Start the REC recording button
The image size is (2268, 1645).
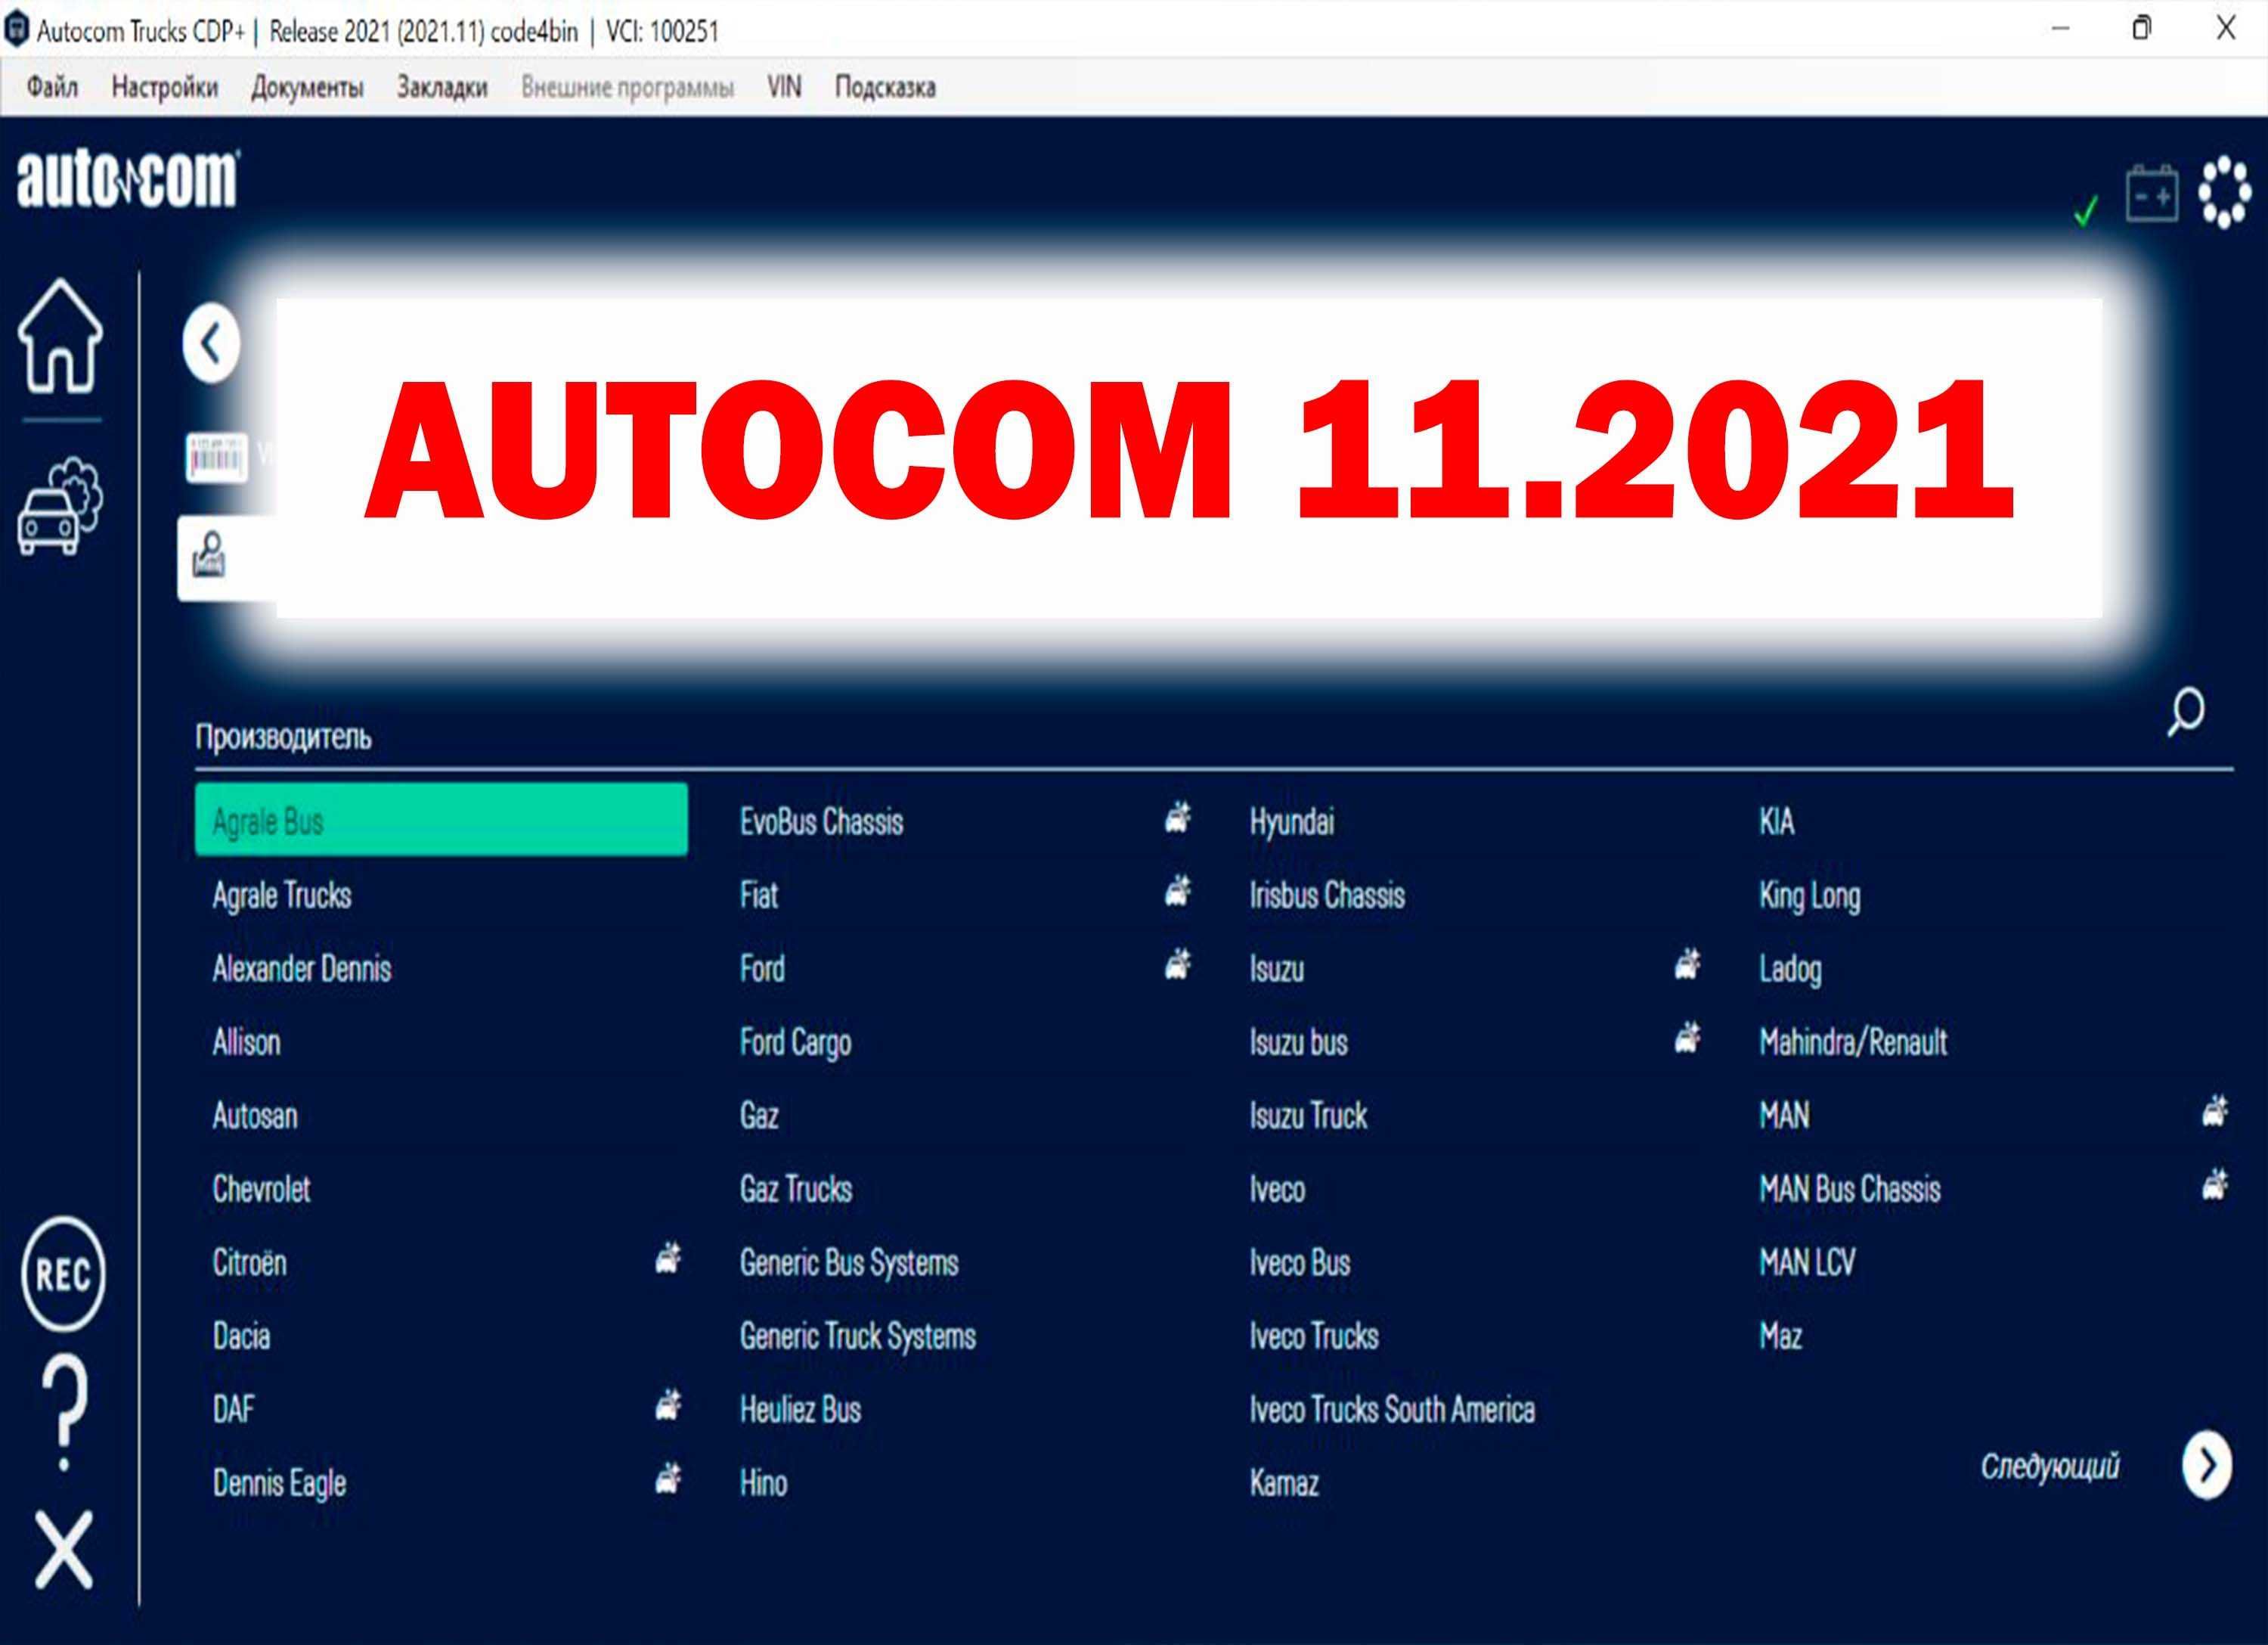tap(63, 1274)
